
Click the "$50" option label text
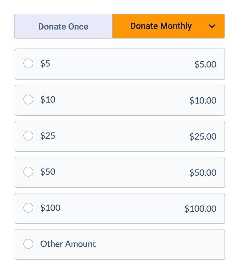[x=48, y=172]
